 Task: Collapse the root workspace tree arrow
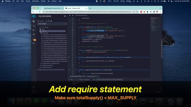tap(39, 27)
